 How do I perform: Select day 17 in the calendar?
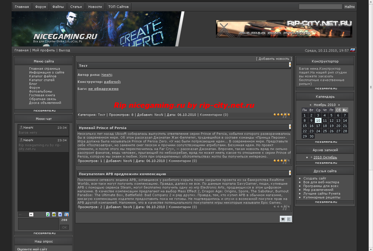point(318,126)
